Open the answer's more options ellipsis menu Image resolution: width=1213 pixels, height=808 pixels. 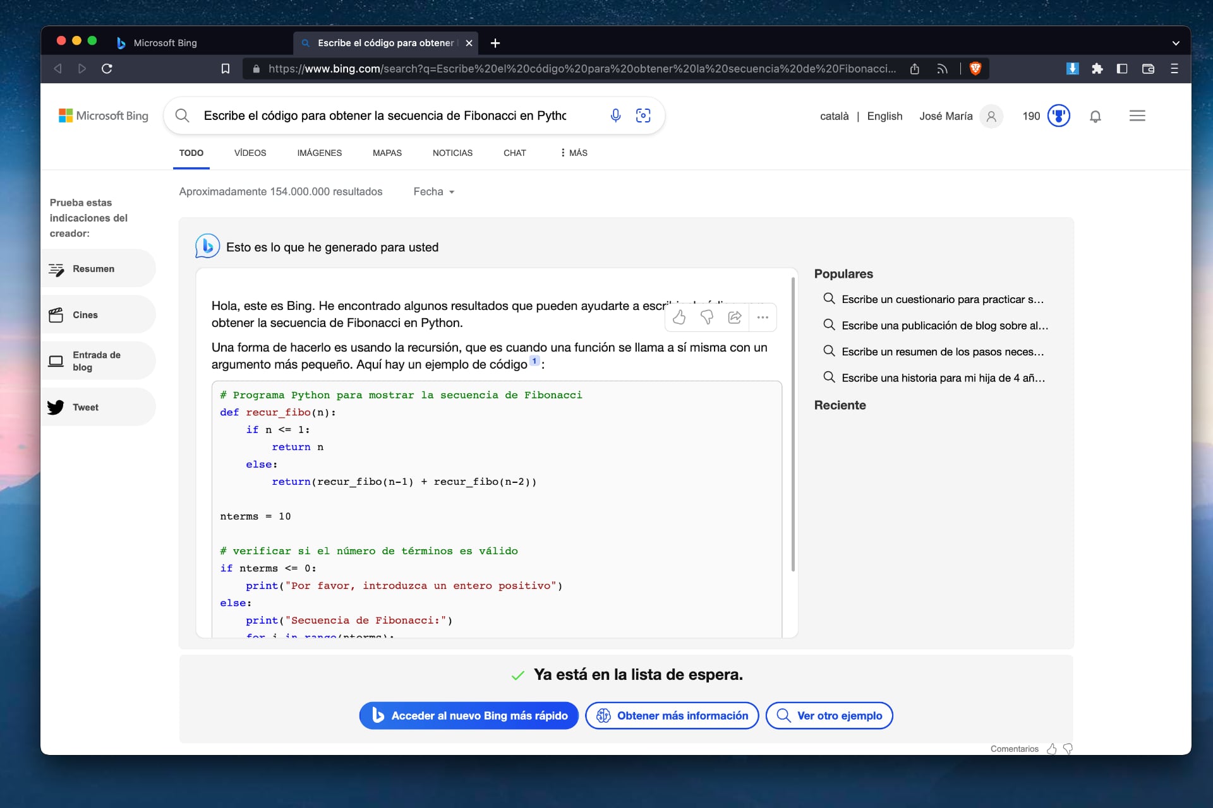(763, 318)
